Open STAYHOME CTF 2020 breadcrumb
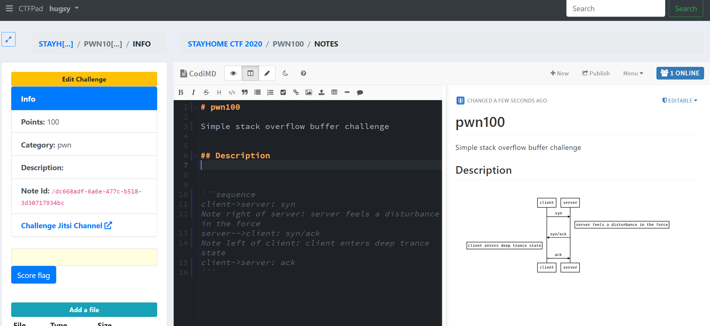710x326 pixels. pos(225,44)
